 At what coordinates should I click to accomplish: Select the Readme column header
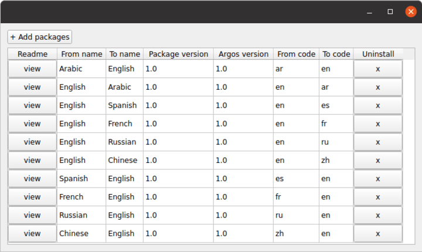pos(32,54)
